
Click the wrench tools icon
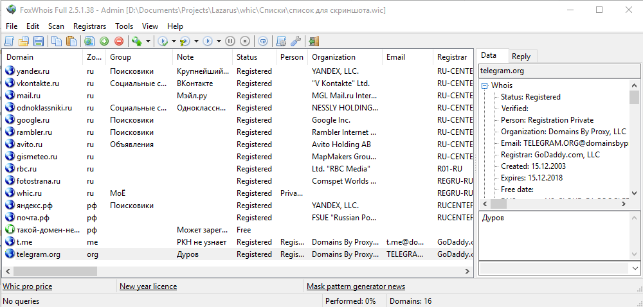click(296, 41)
